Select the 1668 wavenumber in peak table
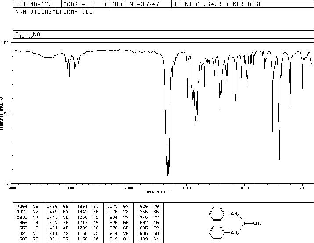 coord(22,222)
